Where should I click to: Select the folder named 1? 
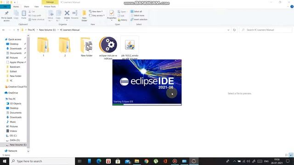coord(43,47)
